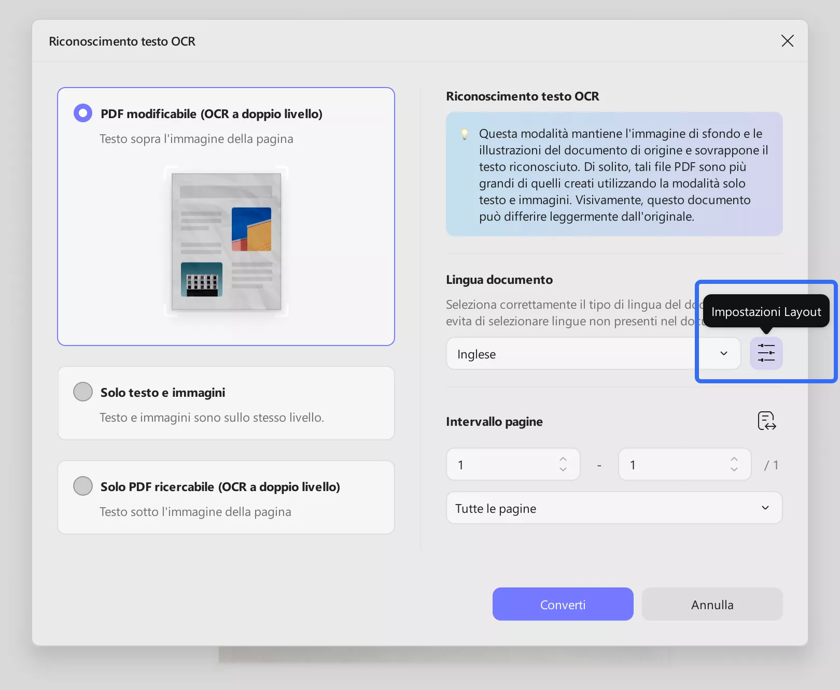The image size is (840, 690).
Task: Open the Tutte le pagine dropdown
Action: [x=614, y=508]
